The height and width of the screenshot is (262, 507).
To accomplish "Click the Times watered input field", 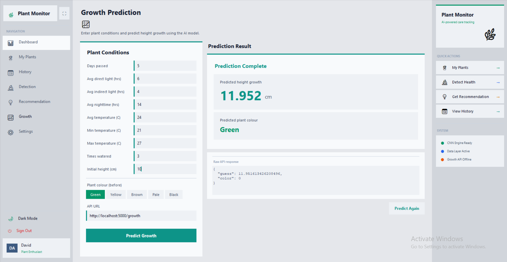I will point(165,156).
